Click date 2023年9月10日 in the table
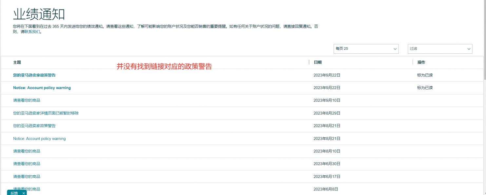The image size is (486, 195). [327, 100]
